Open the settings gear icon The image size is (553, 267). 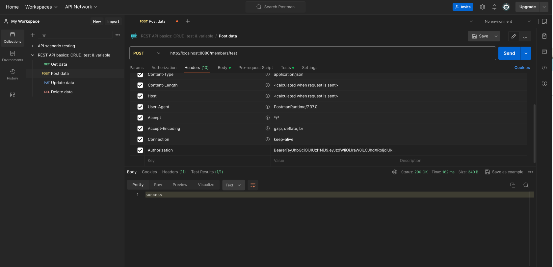[483, 7]
